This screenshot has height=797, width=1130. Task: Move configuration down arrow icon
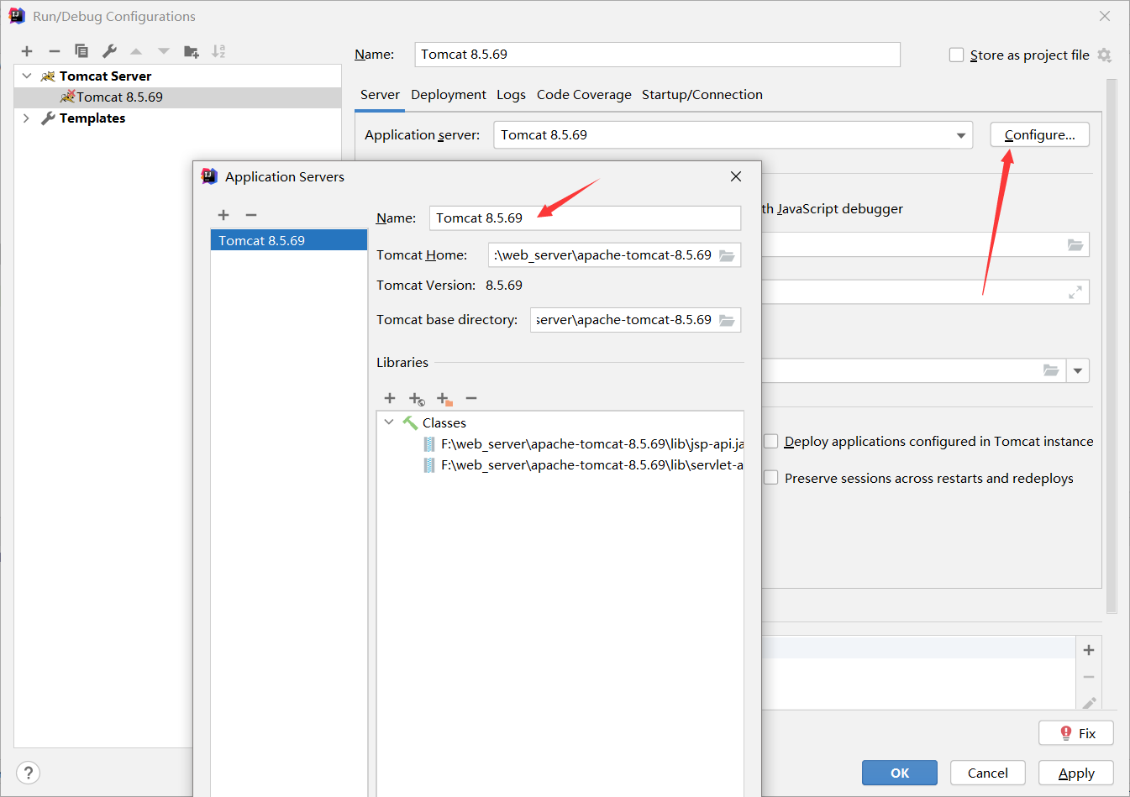(164, 51)
